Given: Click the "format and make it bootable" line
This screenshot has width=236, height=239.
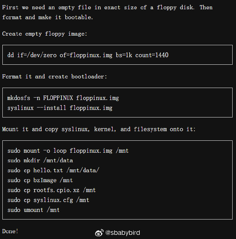Looking at the screenshot, I should [x=48, y=17].
